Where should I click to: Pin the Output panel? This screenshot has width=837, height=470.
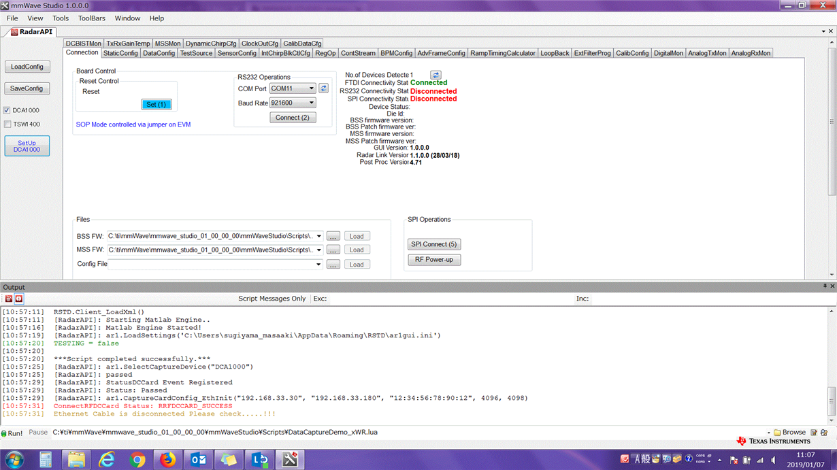[825, 287]
